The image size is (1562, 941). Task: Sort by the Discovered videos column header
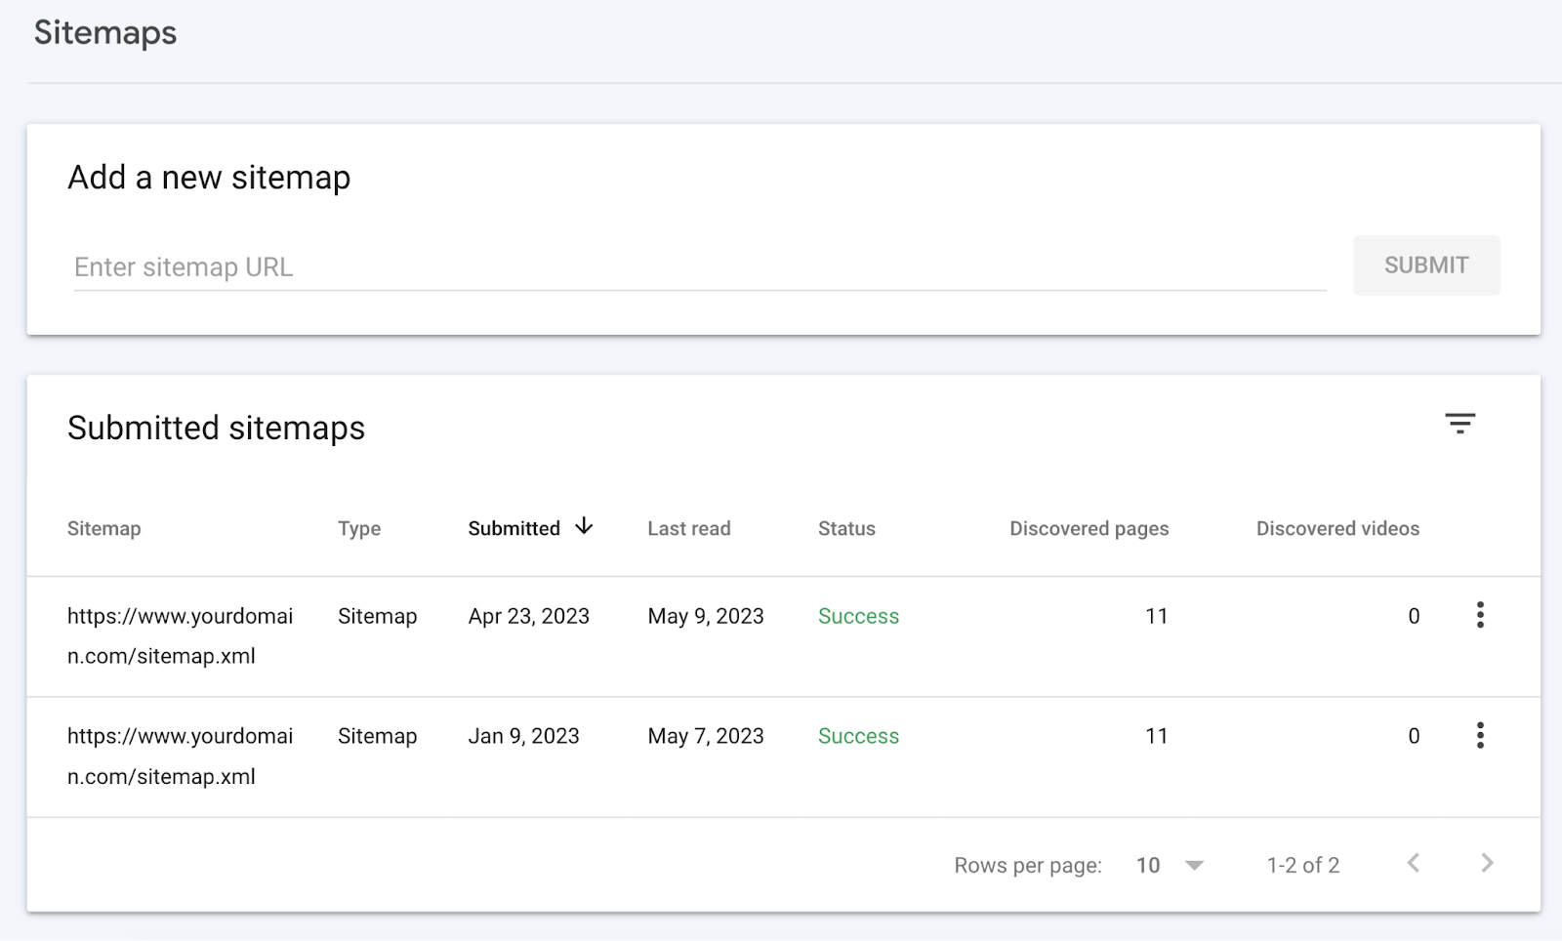[1337, 528]
